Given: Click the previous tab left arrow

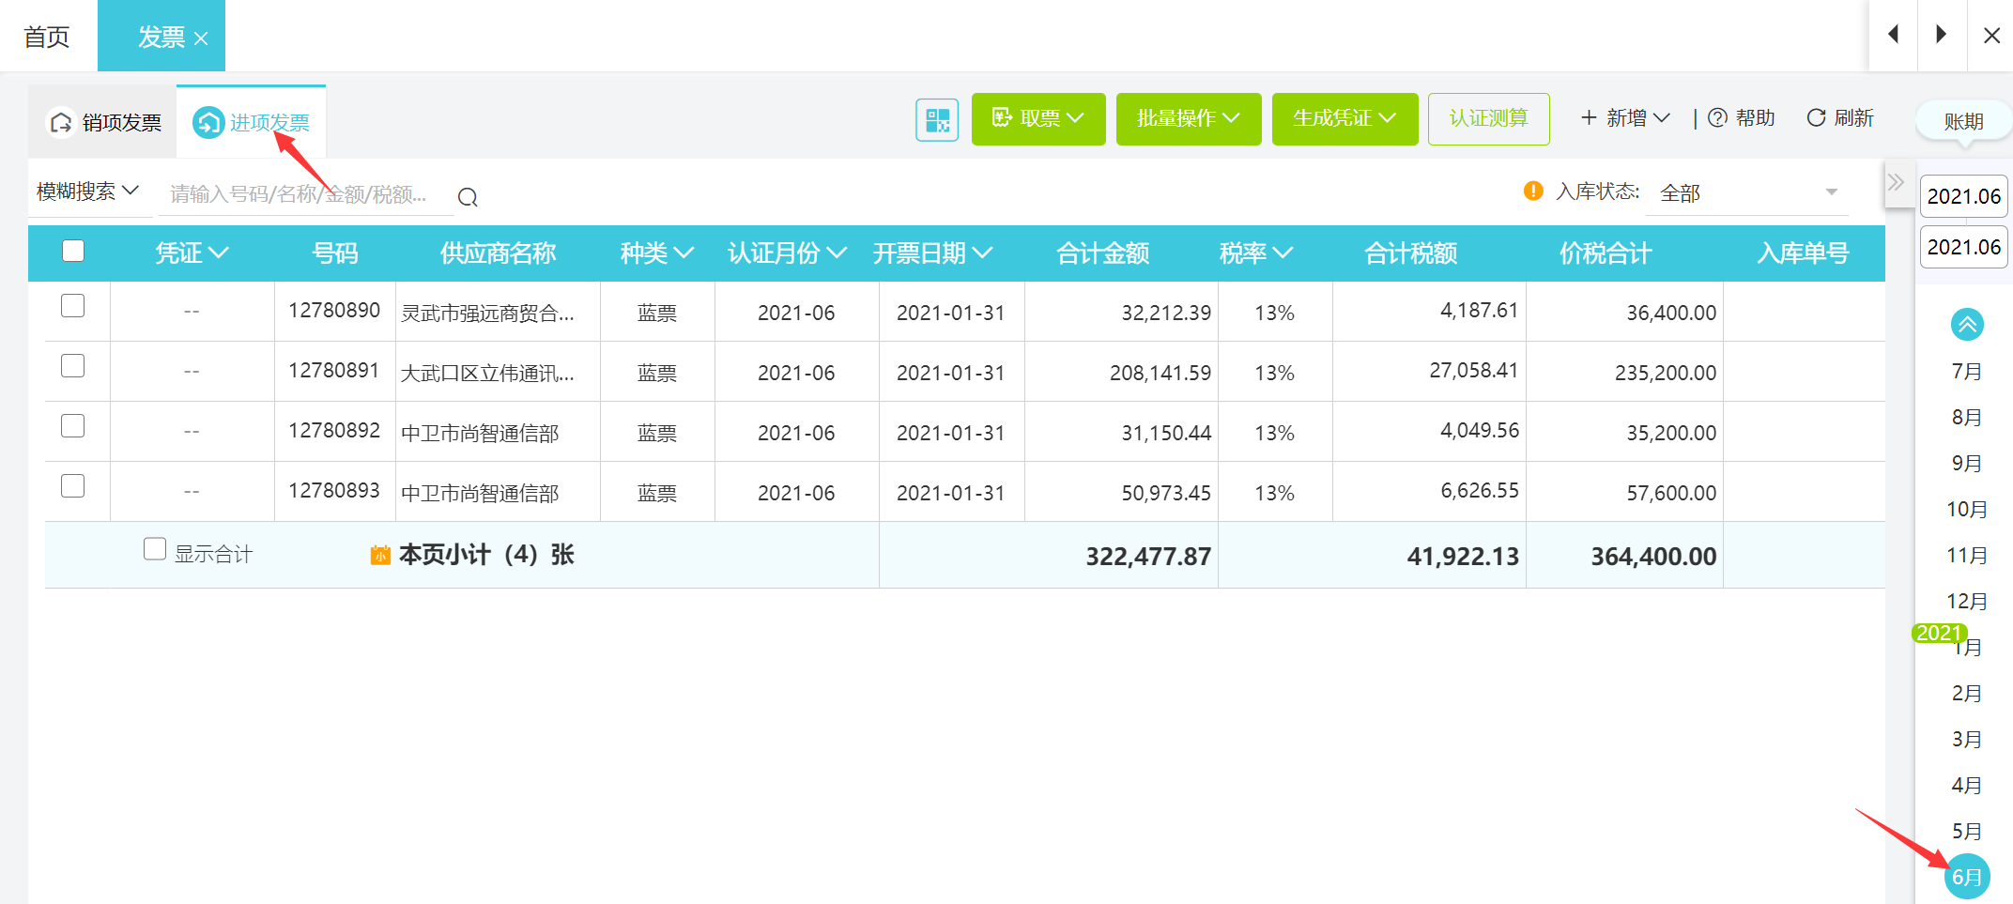Looking at the screenshot, I should tap(1894, 35).
